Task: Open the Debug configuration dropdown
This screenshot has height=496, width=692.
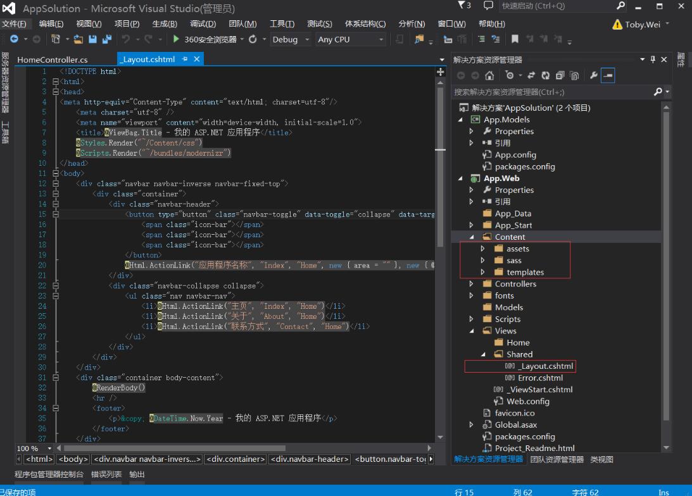Action: (291, 39)
